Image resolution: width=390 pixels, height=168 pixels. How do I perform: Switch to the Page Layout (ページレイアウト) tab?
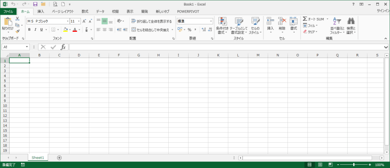(63, 12)
